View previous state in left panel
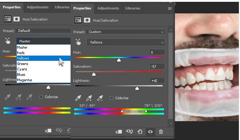The height and width of the screenshot is (140, 240). click(x=59, y=130)
